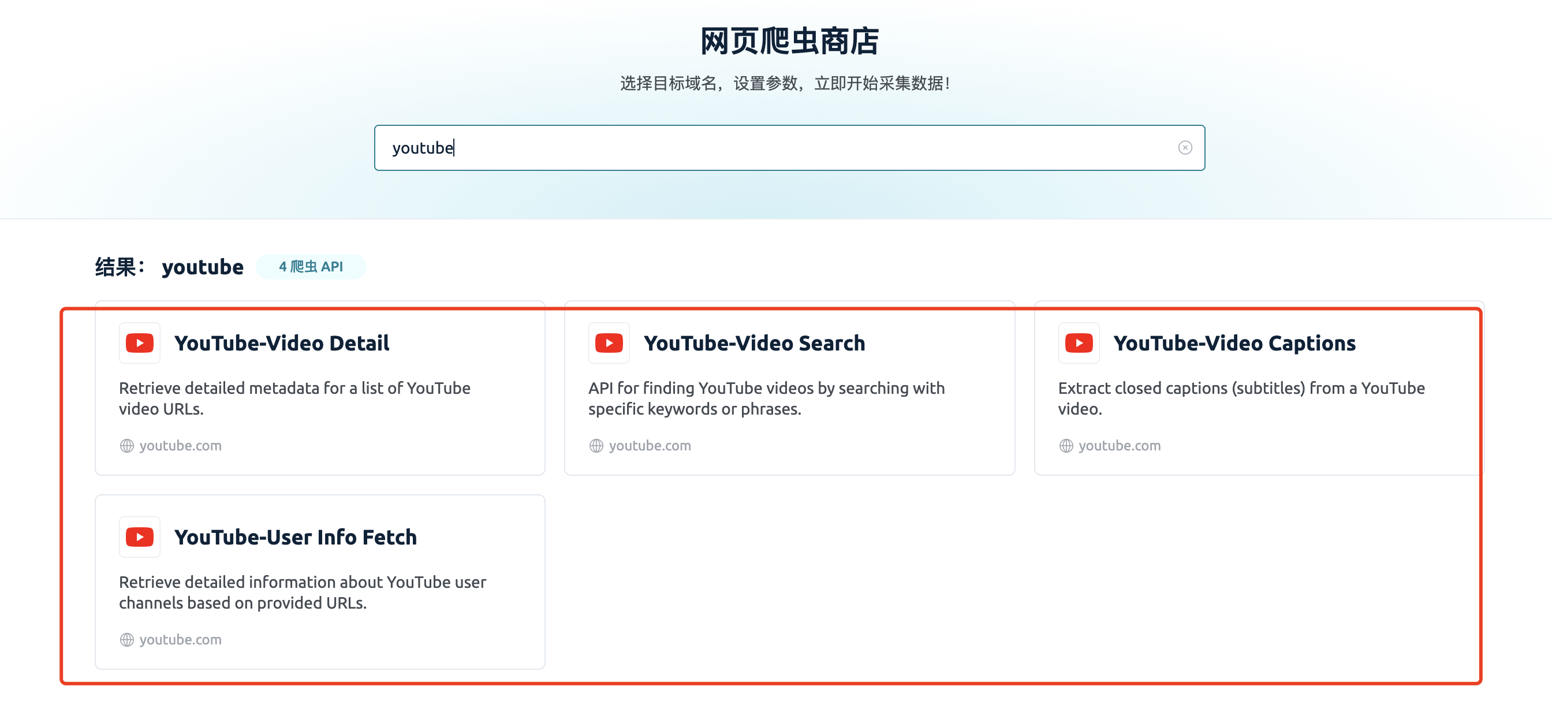The image size is (1552, 716).
Task: Click globe icon in Video Search card
Action: click(596, 445)
